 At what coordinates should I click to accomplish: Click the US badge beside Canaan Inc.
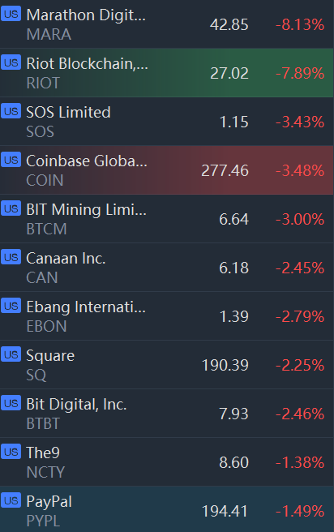point(11,257)
